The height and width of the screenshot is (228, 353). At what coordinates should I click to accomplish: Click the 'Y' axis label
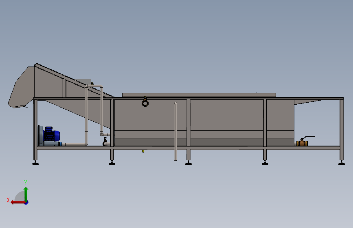tap(26, 182)
